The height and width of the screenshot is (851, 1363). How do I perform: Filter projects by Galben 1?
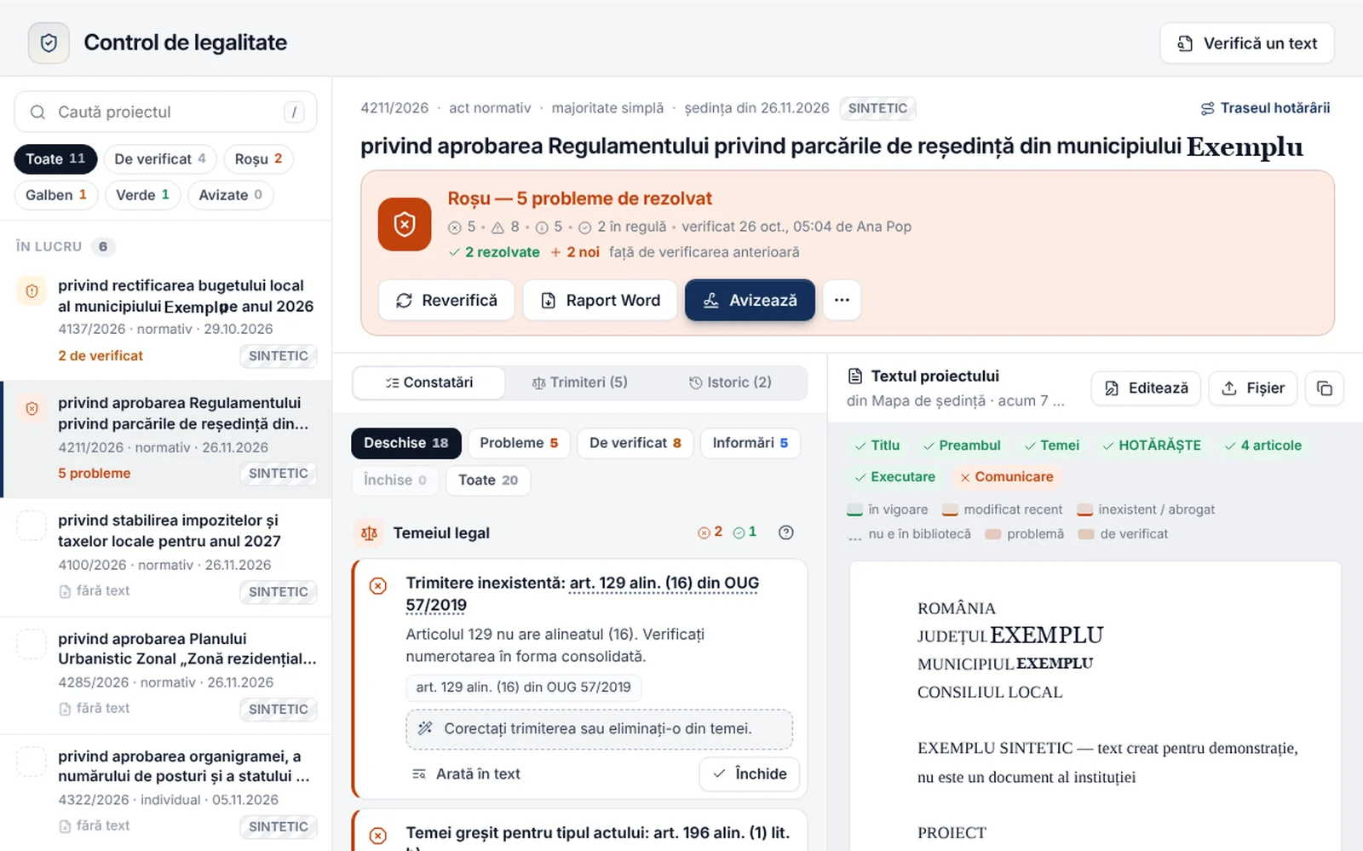pos(56,195)
